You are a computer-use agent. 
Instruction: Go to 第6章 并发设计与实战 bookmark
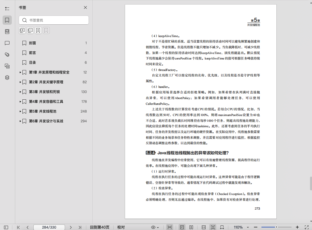pos(46,121)
